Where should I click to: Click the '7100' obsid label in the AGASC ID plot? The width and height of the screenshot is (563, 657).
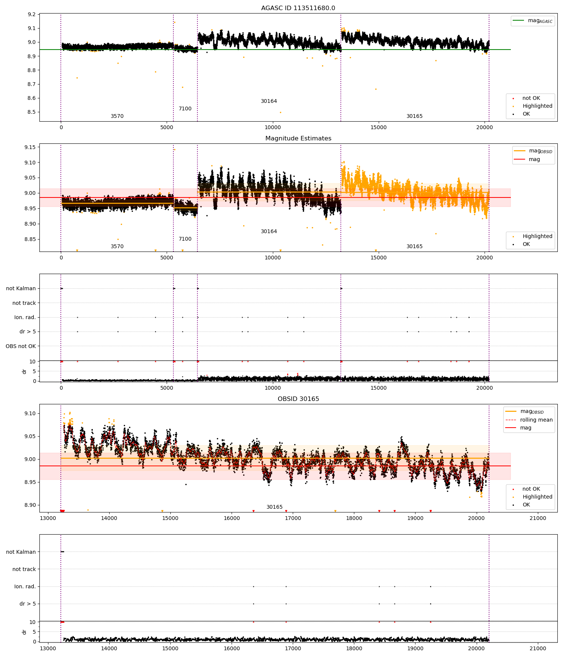(x=185, y=109)
